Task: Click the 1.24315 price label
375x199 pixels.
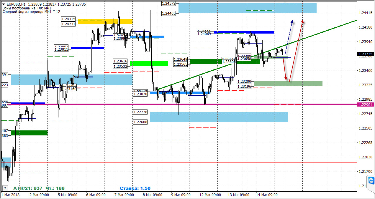Action: (x=68, y=19)
